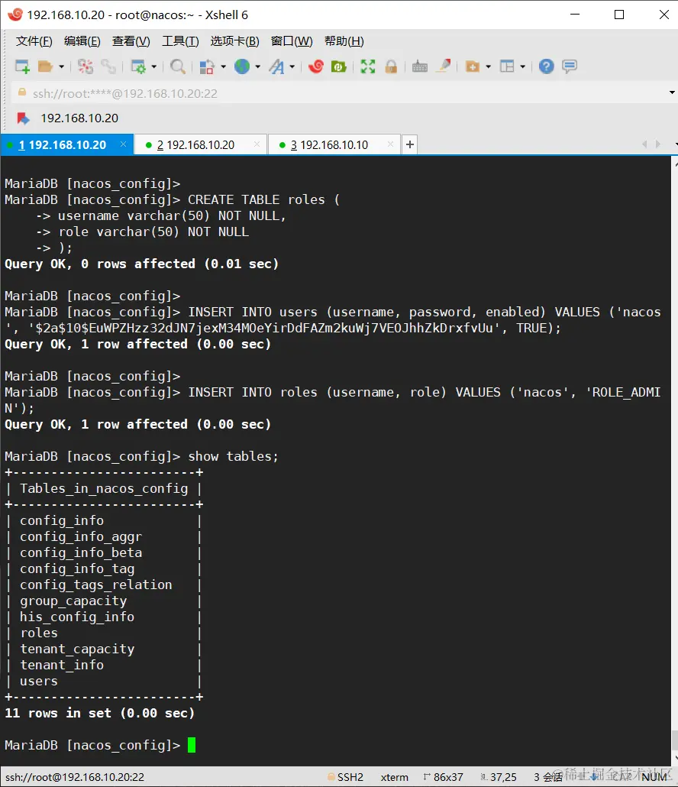Viewport: 678px width, 787px height.
Task: Expand the color scheme dropdown arrow
Action: tap(223, 66)
